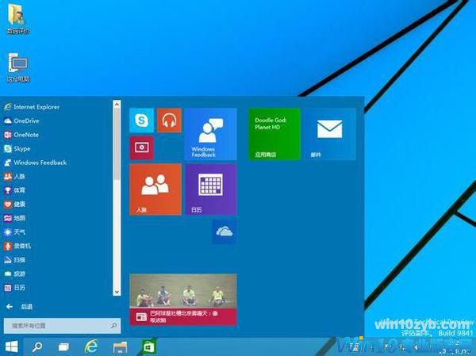
Task: Select the 这台电脑 desktop icon
Action: click(x=17, y=67)
